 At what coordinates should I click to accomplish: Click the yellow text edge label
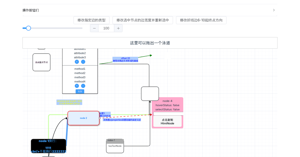coord(69,102)
